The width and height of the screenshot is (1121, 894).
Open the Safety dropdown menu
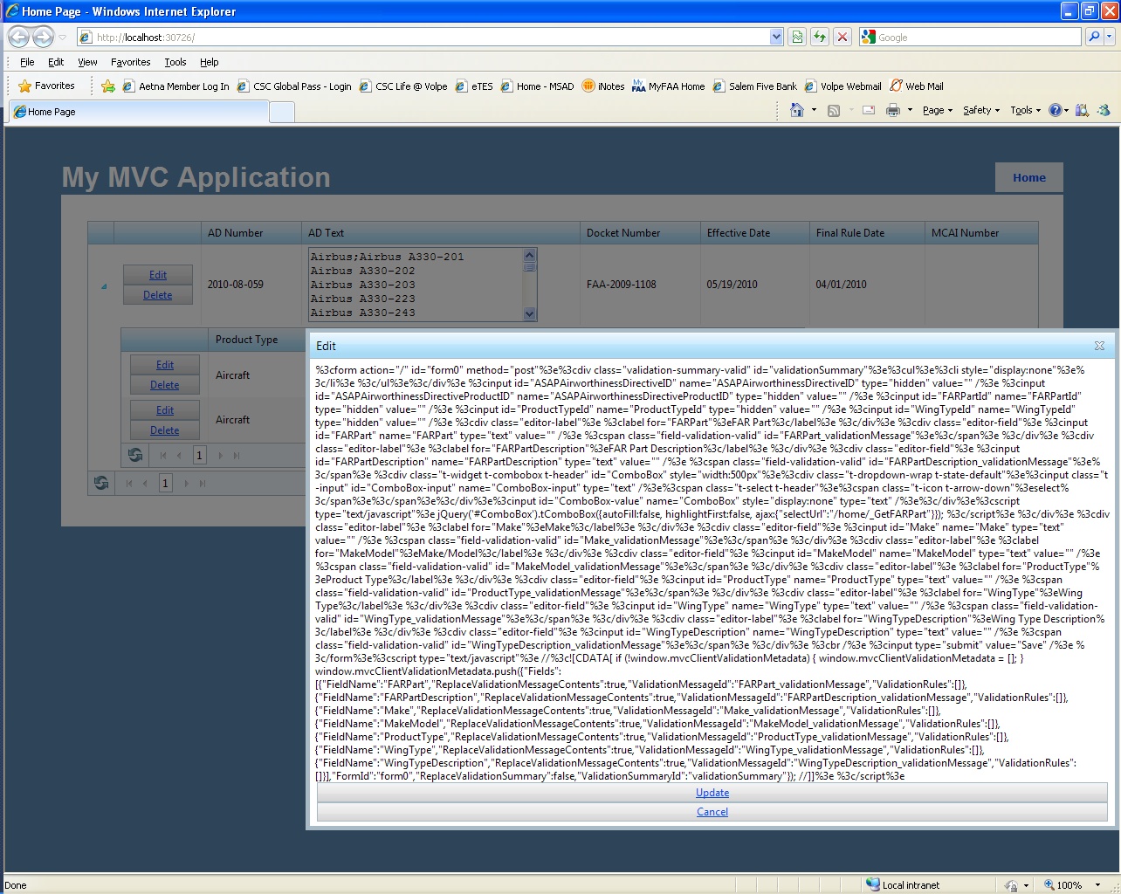[981, 110]
